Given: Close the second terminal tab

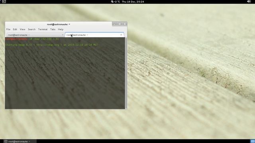Looking at the screenshot, I should coord(121,35).
